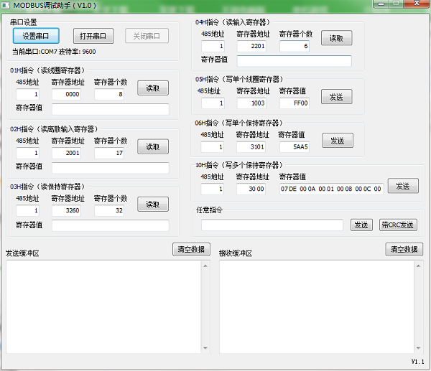Click 发送 in the 任意指令 section
The image size is (431, 371).
361,225
